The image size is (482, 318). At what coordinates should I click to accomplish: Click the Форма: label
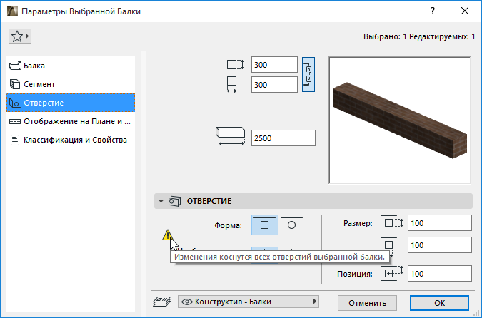(228, 225)
